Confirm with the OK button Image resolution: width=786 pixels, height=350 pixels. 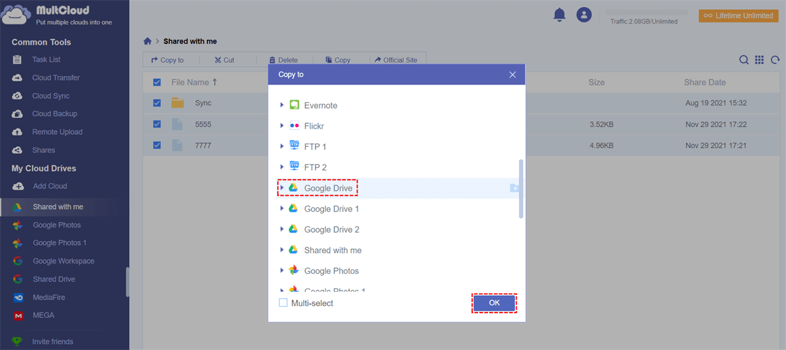(x=494, y=303)
